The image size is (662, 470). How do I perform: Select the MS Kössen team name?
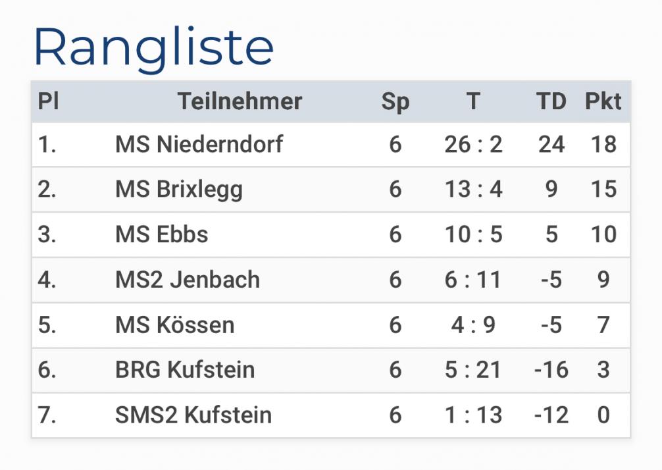[x=174, y=325]
